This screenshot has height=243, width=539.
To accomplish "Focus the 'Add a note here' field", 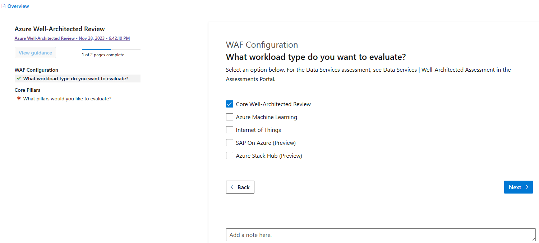I will pyautogui.click(x=377, y=235).
